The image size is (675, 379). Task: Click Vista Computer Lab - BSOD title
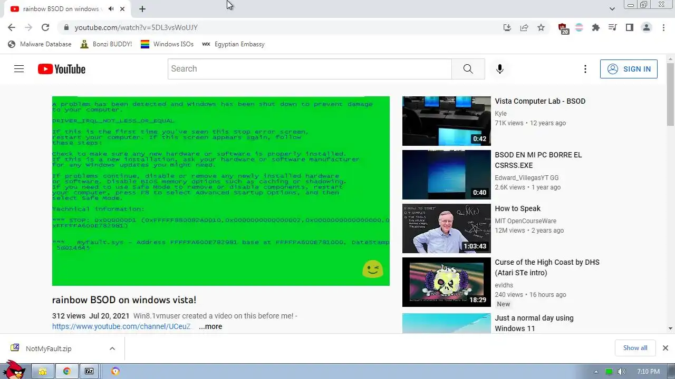[540, 101]
